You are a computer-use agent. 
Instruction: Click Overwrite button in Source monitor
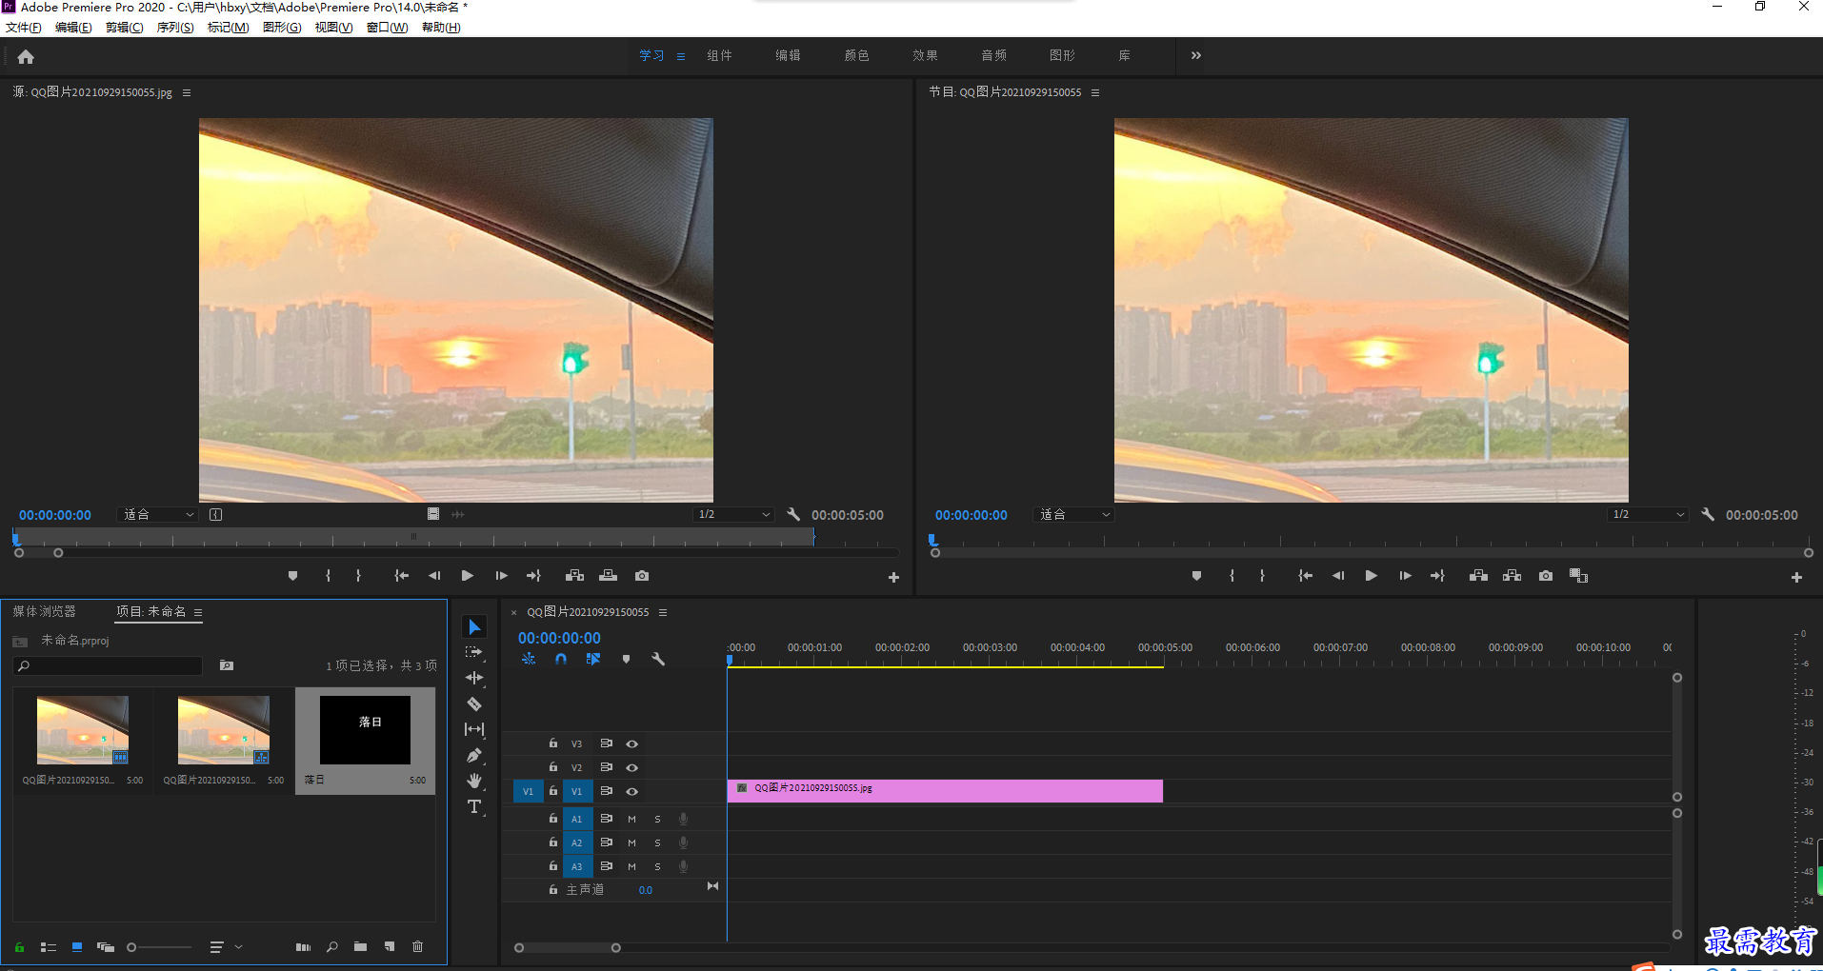pos(608,576)
